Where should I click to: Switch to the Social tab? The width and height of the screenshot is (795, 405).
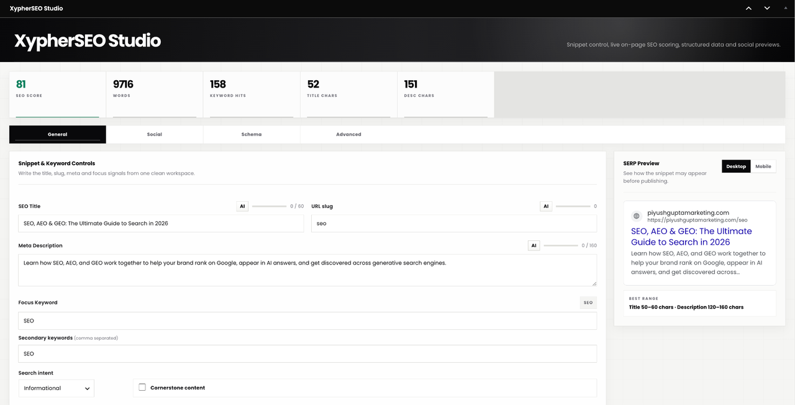(155, 134)
